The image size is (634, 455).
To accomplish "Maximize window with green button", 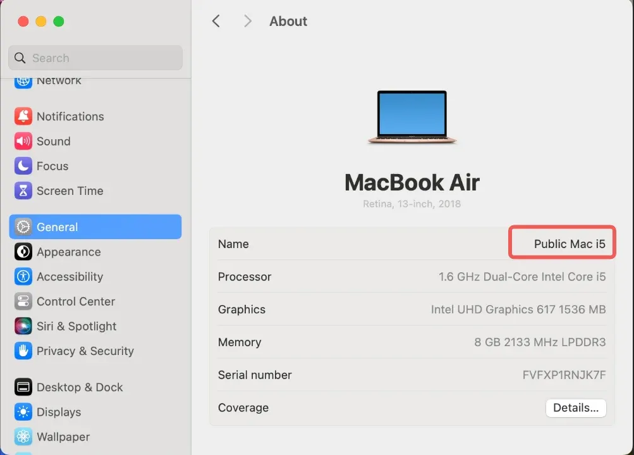I will click(x=59, y=21).
